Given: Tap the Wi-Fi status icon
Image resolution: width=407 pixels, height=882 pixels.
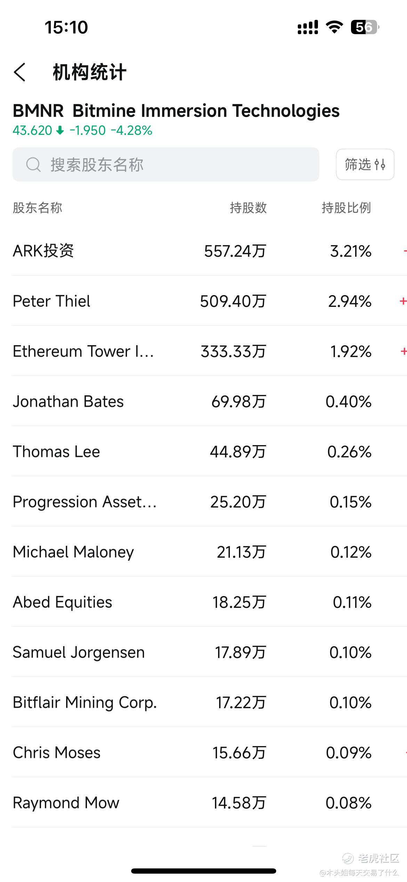Looking at the screenshot, I should [x=334, y=27].
